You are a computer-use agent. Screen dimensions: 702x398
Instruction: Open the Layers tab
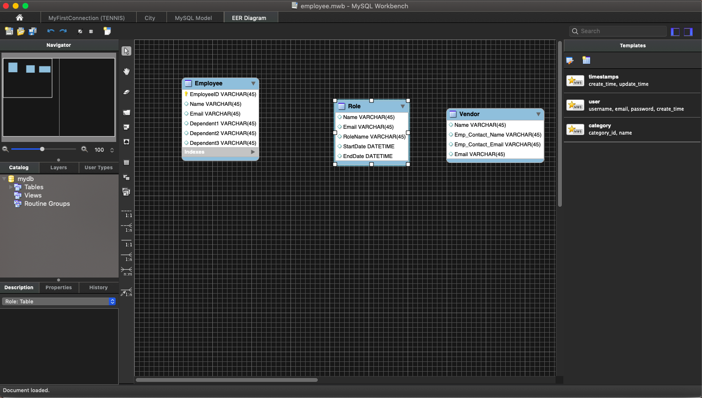click(x=59, y=167)
